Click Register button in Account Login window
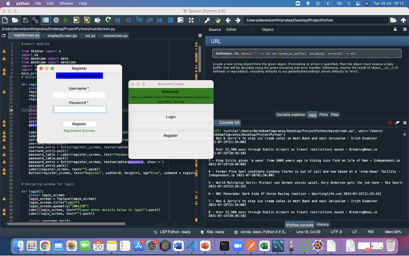Screen dimensions: 409x256 [x=171, y=136]
